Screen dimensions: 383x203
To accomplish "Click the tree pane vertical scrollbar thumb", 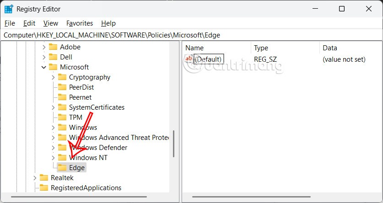I will (x=173, y=144).
